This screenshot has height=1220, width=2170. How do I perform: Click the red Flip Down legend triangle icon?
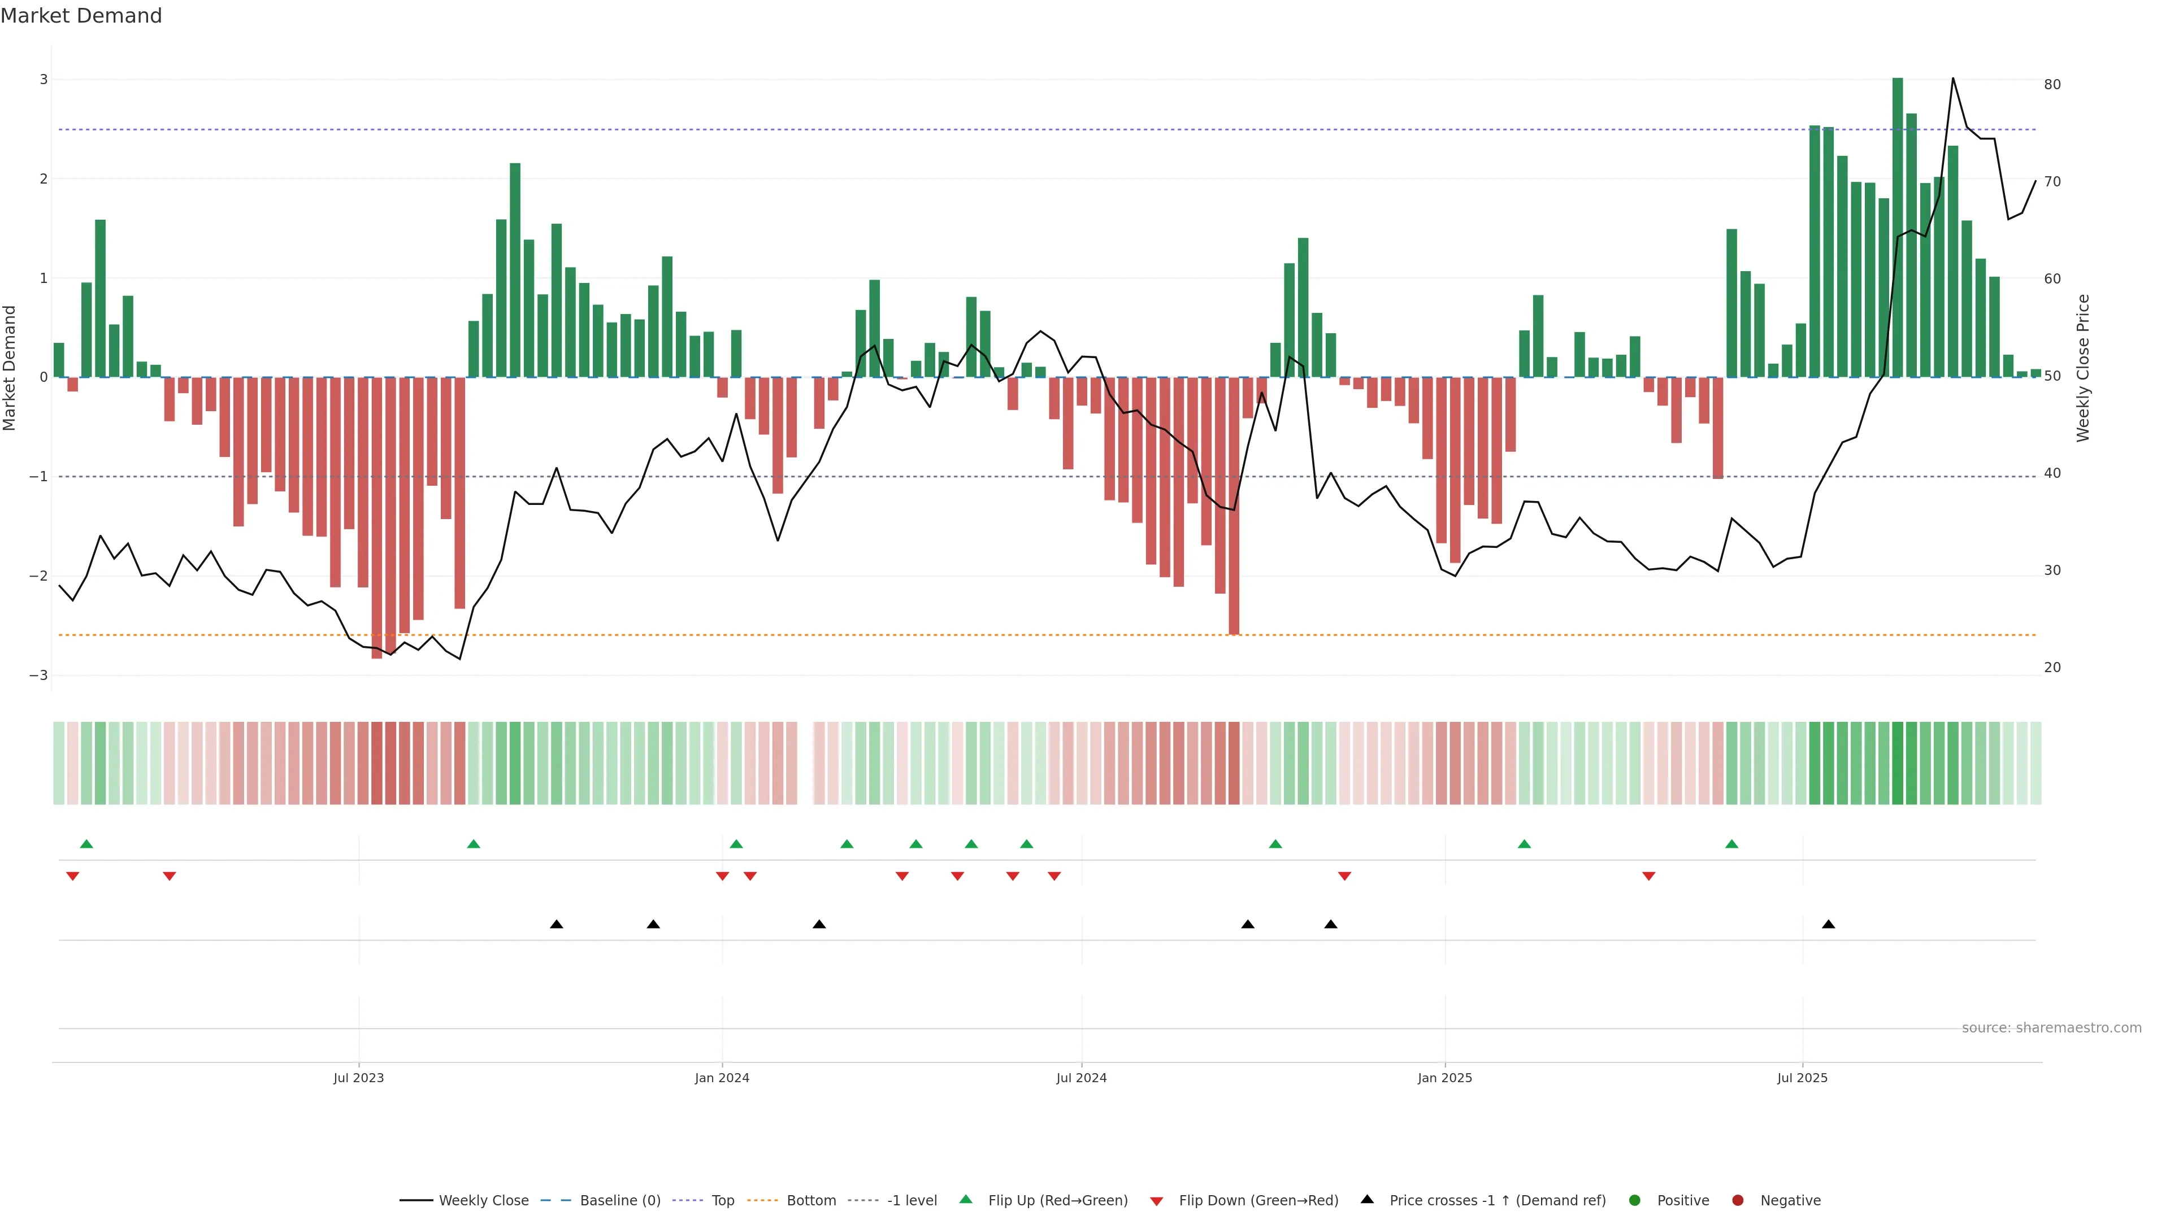point(1157,1201)
